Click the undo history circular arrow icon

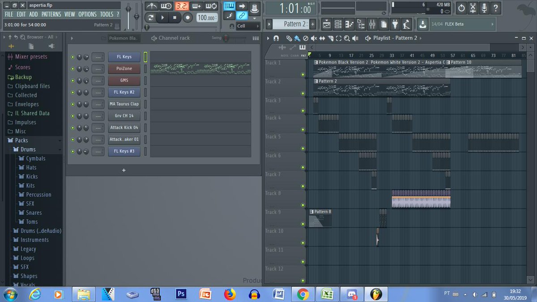pyautogui.click(x=461, y=8)
